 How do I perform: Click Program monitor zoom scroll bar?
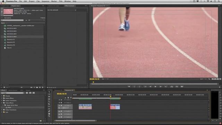coord(154,84)
